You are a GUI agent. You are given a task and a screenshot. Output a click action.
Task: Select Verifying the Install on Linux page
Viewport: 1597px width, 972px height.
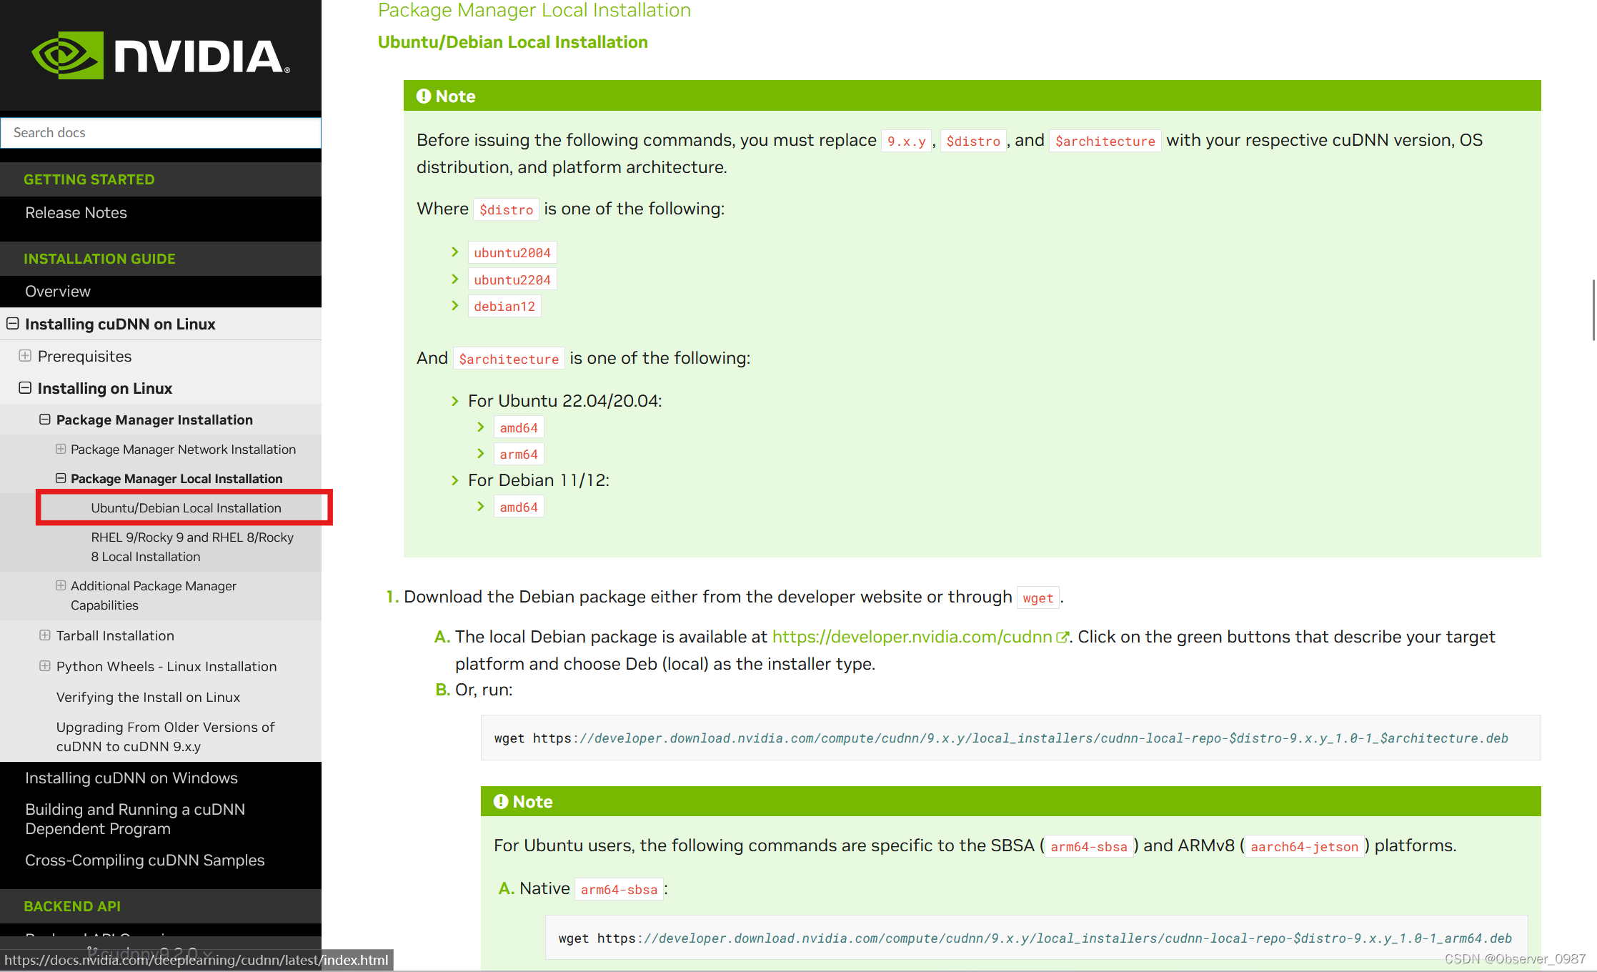pyautogui.click(x=148, y=697)
